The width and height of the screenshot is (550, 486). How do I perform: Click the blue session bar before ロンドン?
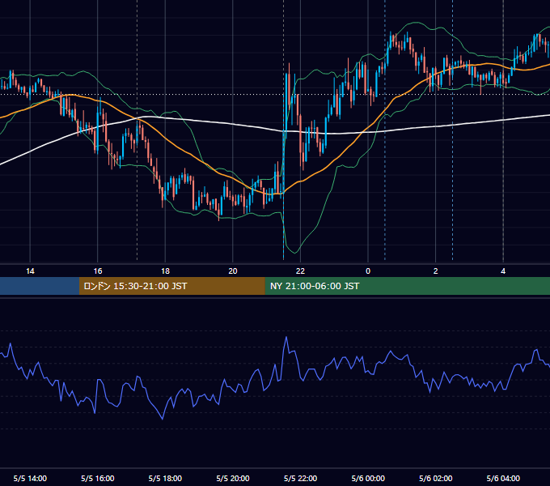(x=40, y=286)
